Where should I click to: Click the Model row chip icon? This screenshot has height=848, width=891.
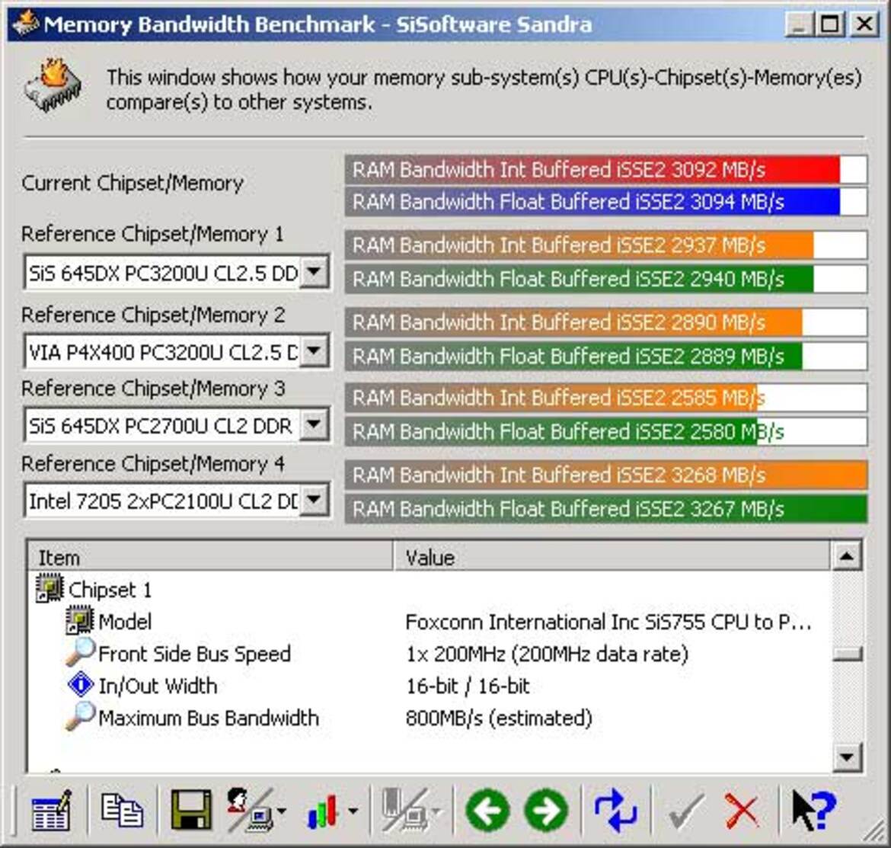[79, 620]
